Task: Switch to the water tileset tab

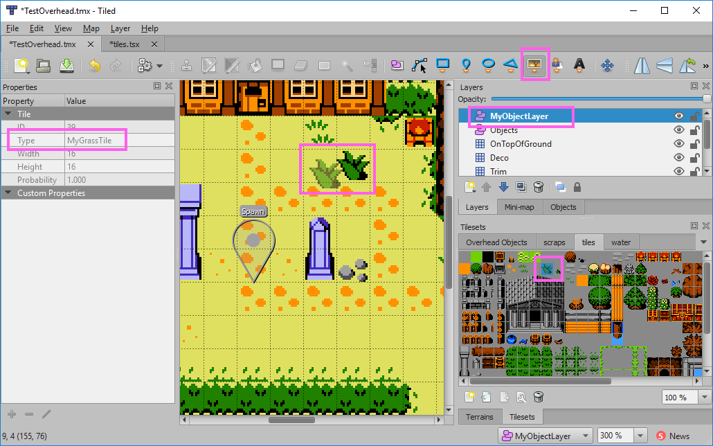Action: tap(621, 242)
